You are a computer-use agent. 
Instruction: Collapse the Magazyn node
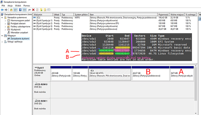coord(2,36)
